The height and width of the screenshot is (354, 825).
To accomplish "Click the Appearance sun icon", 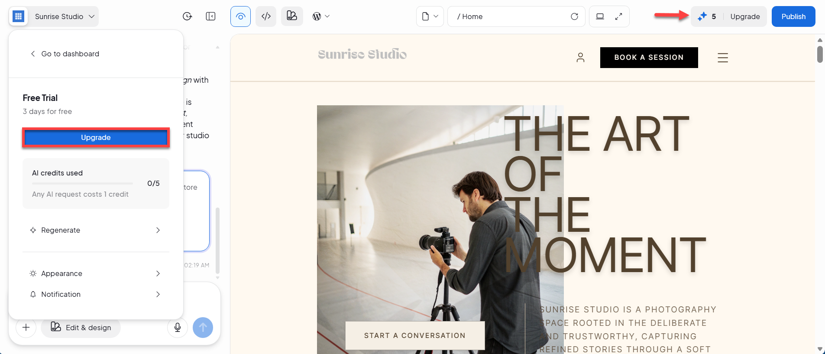I will 33,273.
